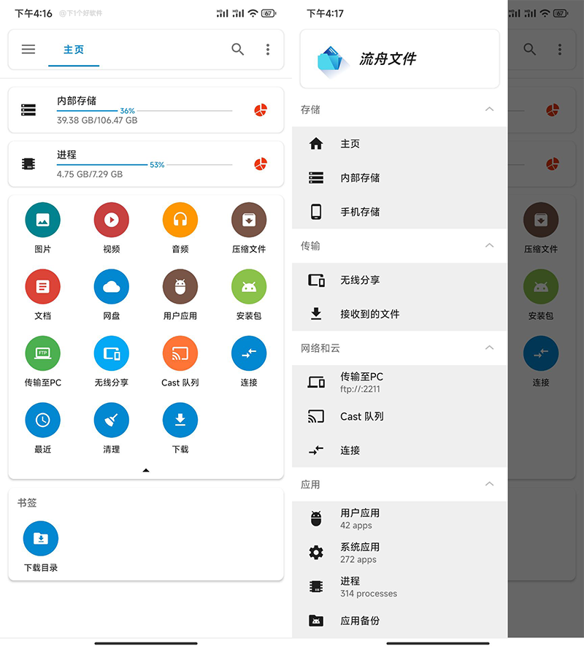
Task: Collapse the 存储 (Storage) section
Action: coord(489,110)
